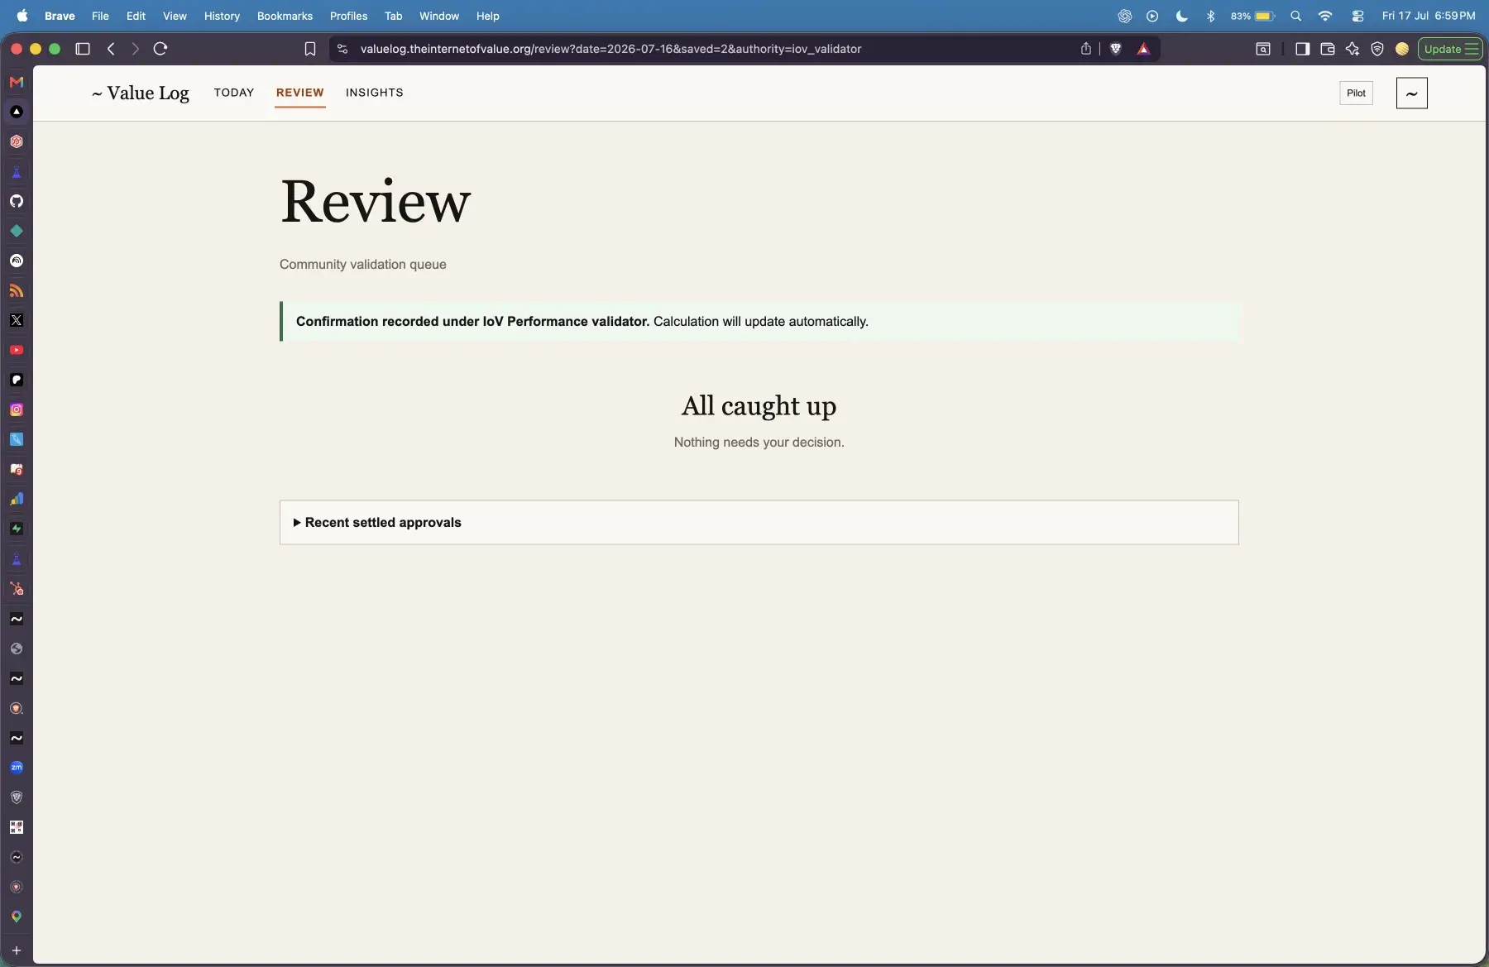Open the RSS feed sidebar shortcut
This screenshot has width=1489, height=967.
[x=16, y=290]
